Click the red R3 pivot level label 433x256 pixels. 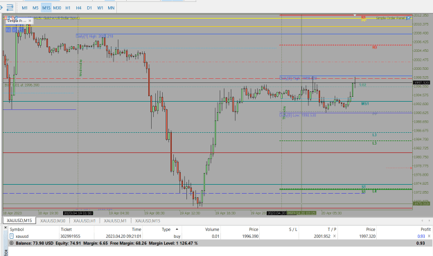pos(374,47)
